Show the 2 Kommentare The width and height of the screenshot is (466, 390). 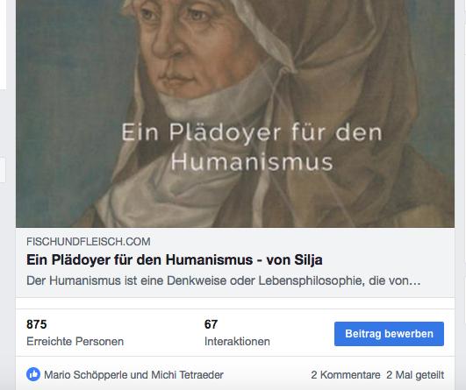click(346, 375)
